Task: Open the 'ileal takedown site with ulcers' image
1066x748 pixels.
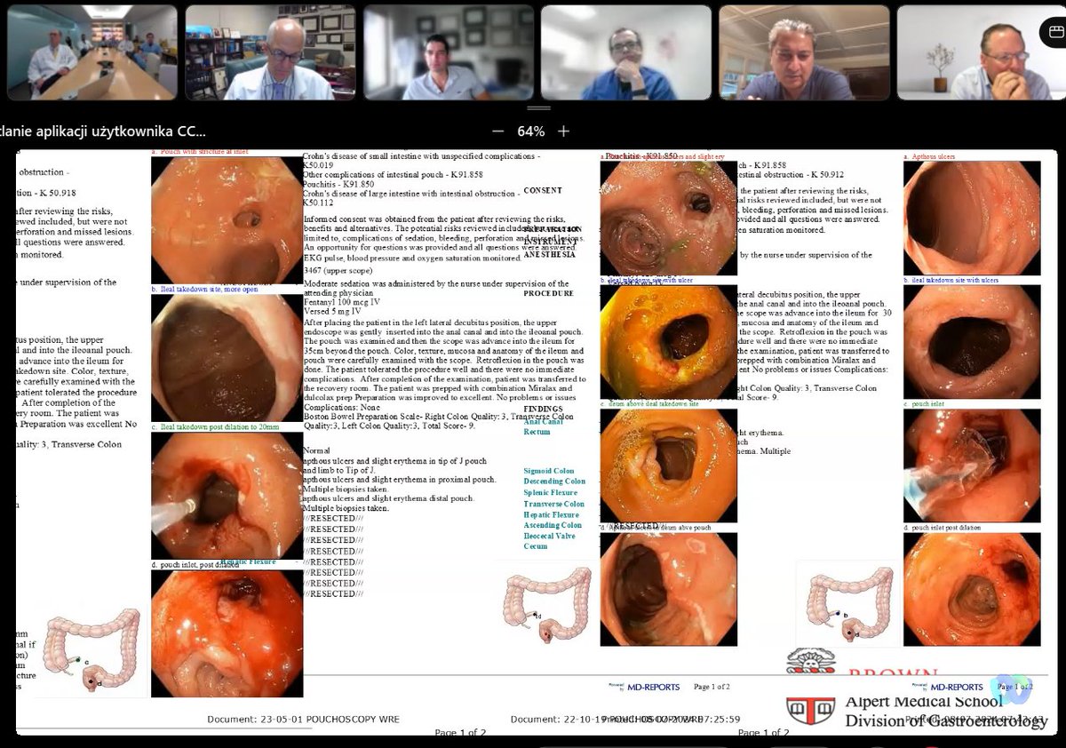Action: (972, 342)
